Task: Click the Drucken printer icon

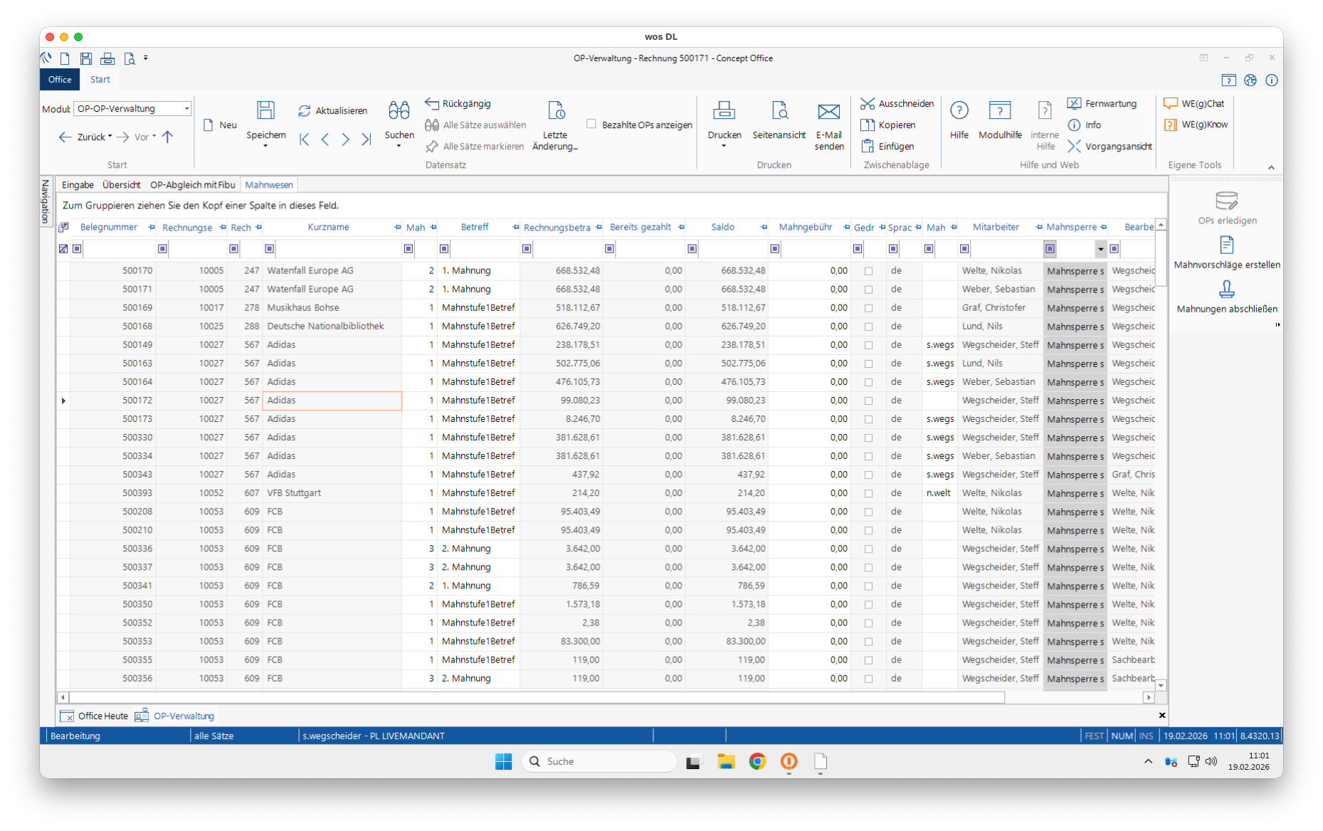Action: point(724,111)
